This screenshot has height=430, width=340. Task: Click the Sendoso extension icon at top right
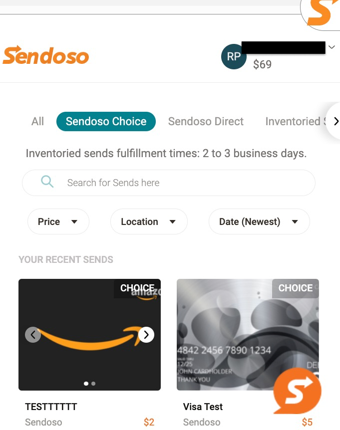point(320,12)
